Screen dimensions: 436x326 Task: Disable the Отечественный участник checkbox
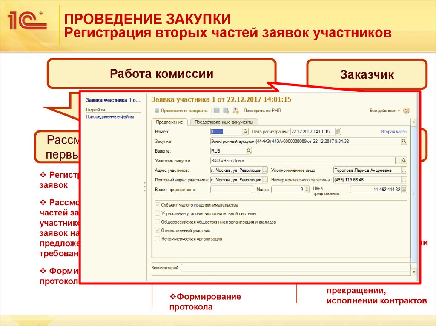(157, 230)
